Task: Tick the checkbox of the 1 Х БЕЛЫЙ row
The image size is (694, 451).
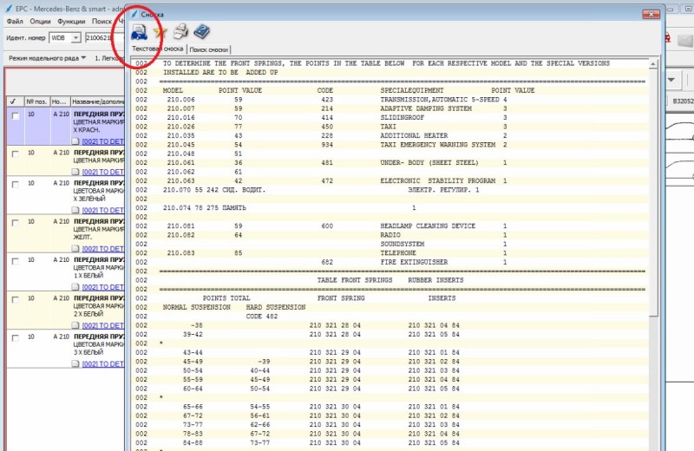Action: coord(16,262)
